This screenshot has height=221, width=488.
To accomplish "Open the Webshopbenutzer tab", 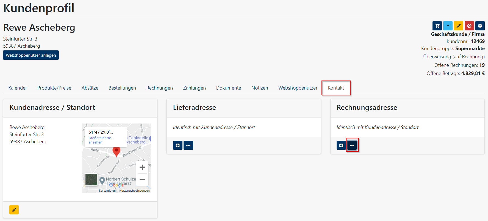I will (298, 88).
